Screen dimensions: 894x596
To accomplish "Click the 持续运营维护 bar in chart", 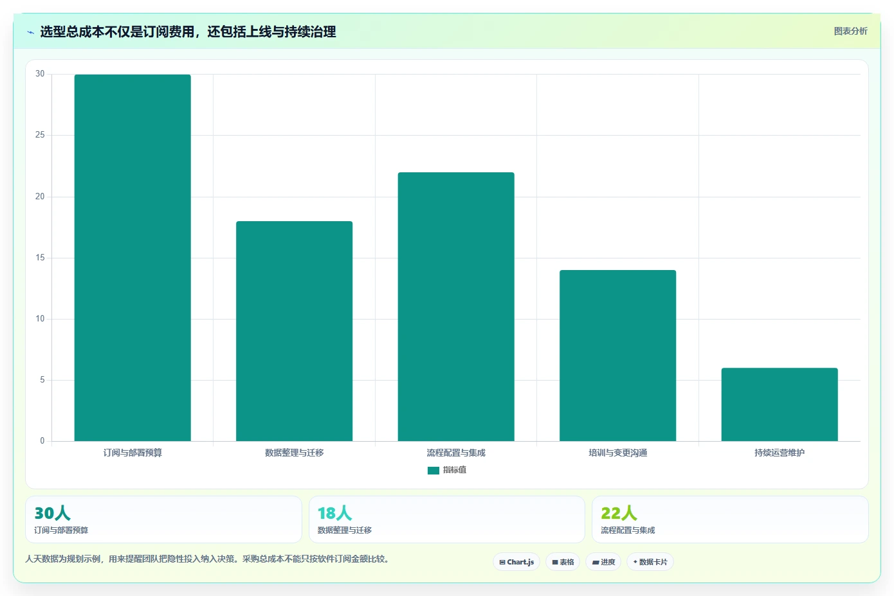I will pyautogui.click(x=780, y=404).
